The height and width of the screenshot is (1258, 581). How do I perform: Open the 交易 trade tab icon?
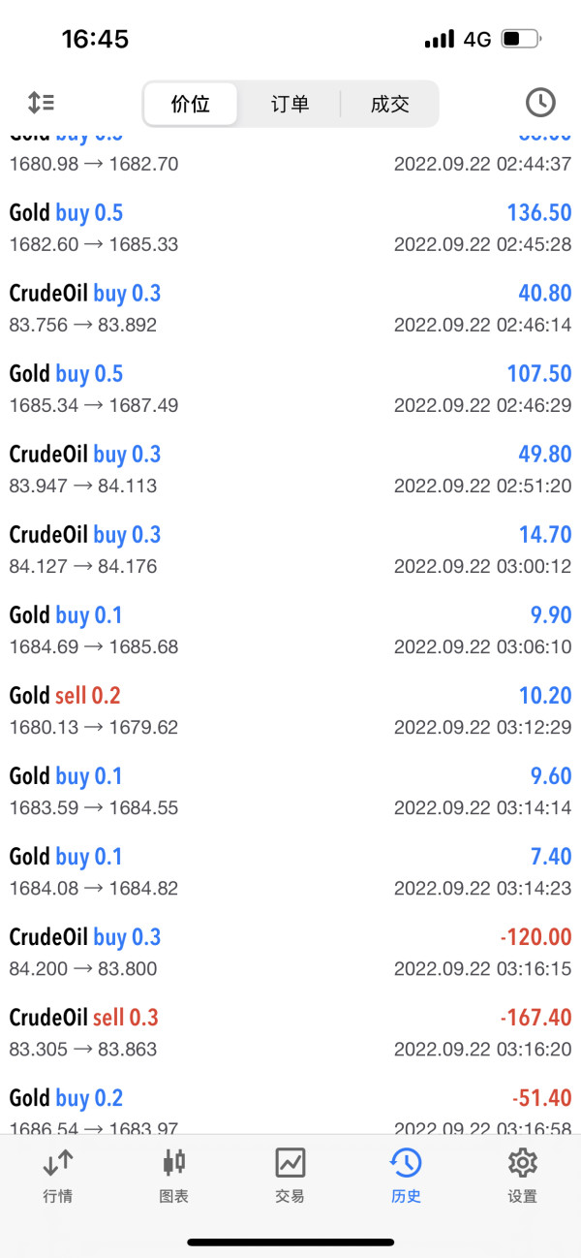click(x=290, y=1162)
